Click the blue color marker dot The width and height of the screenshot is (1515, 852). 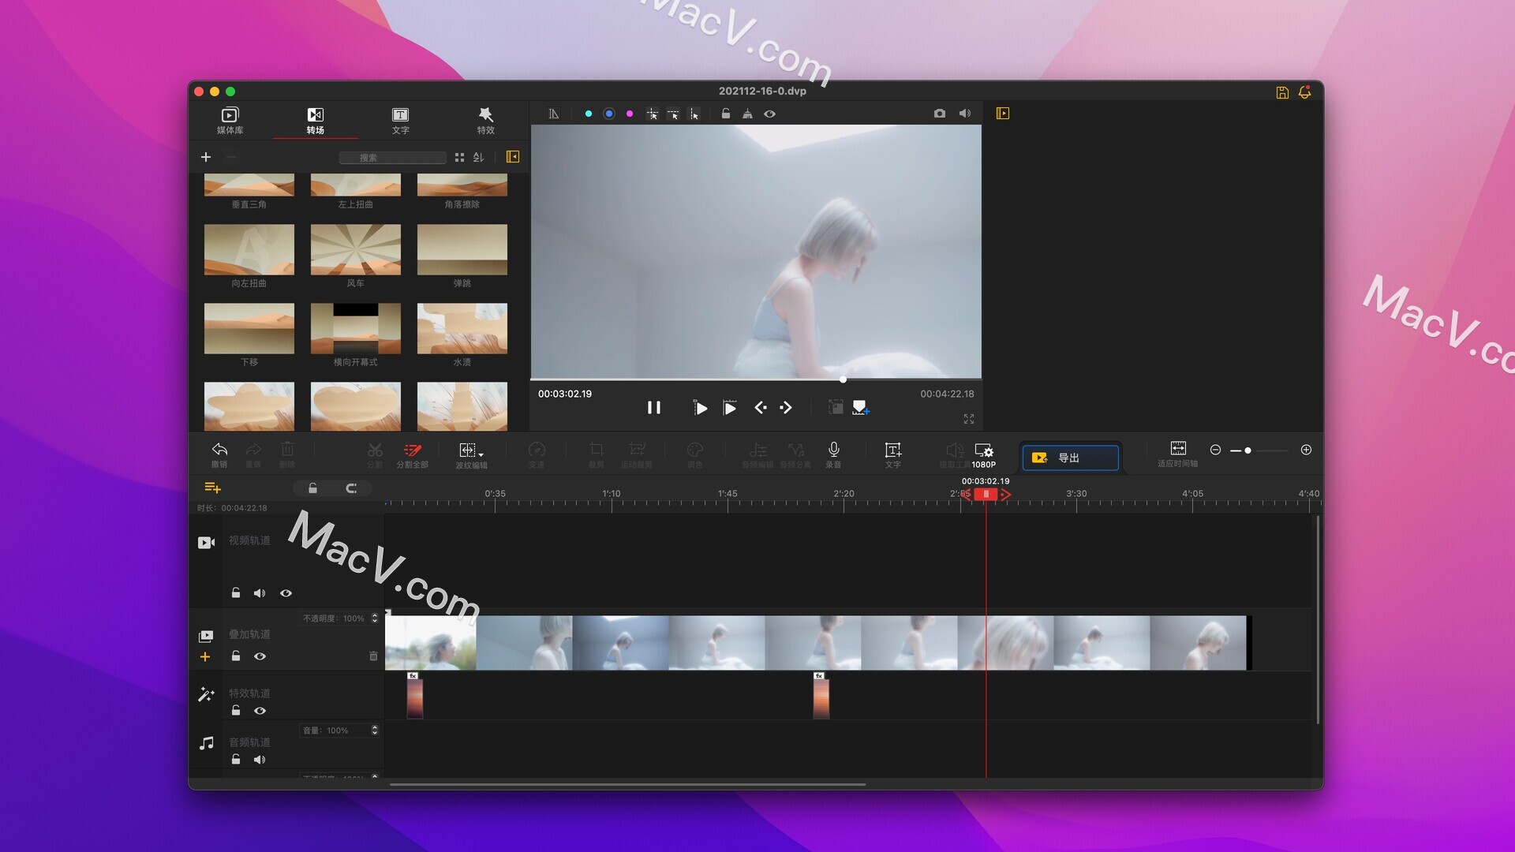(609, 114)
